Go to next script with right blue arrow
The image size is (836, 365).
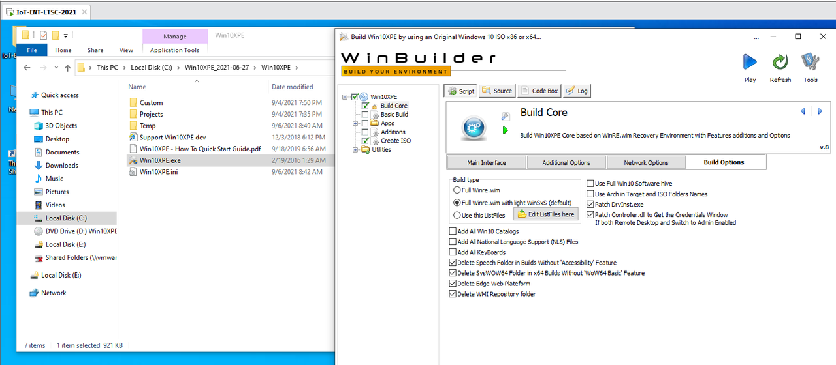(820, 111)
